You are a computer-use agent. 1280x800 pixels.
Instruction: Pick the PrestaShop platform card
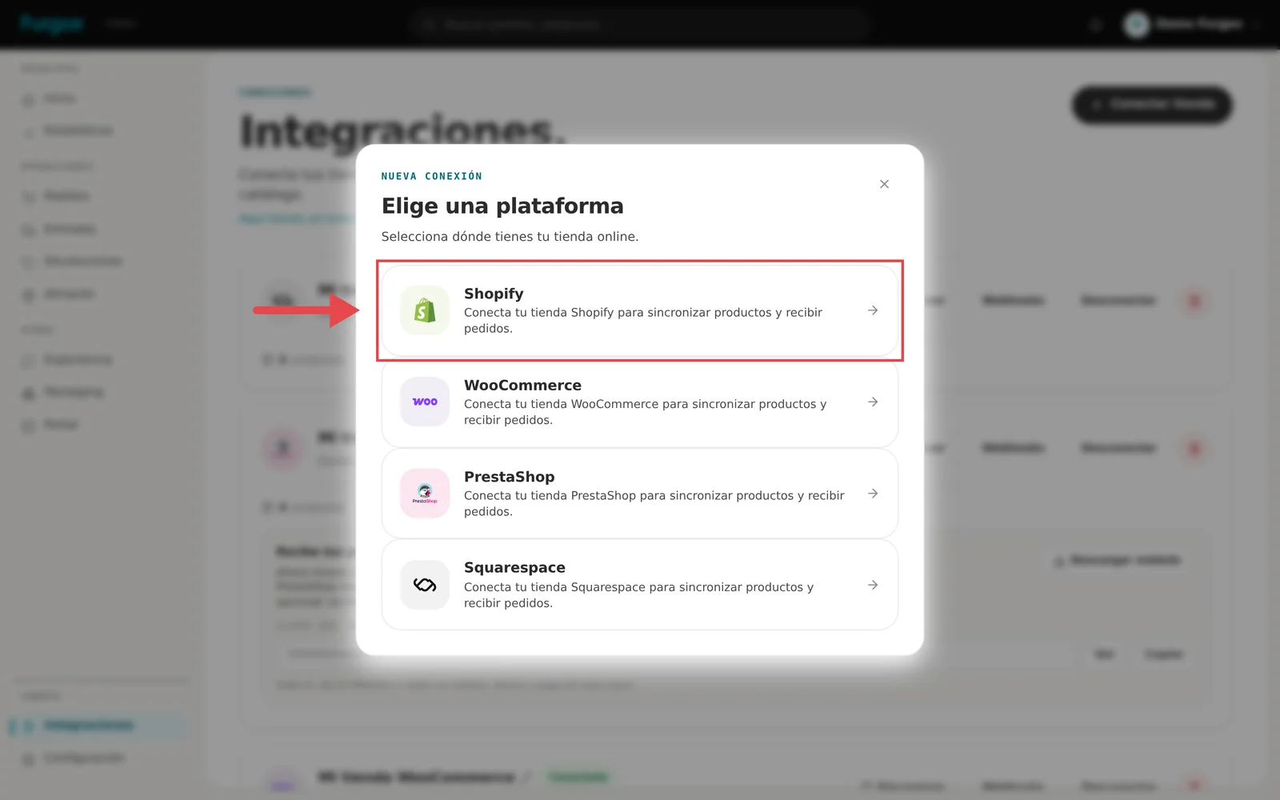click(640, 494)
